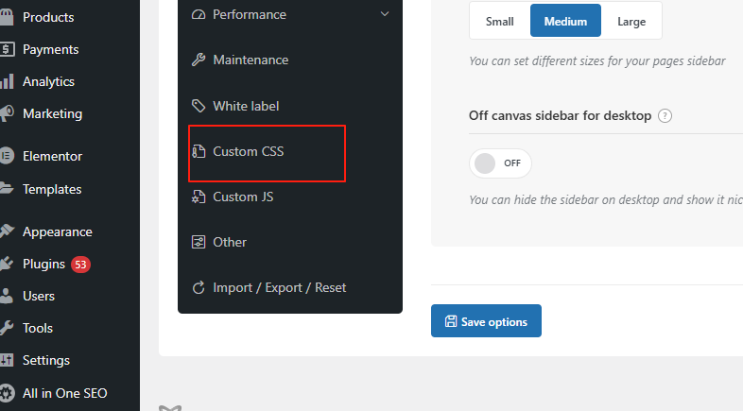Click the Import / Export / Reset icon
The width and height of the screenshot is (743, 411).
coord(199,287)
